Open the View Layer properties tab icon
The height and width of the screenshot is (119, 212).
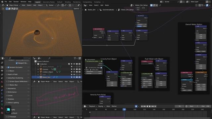click(2, 74)
